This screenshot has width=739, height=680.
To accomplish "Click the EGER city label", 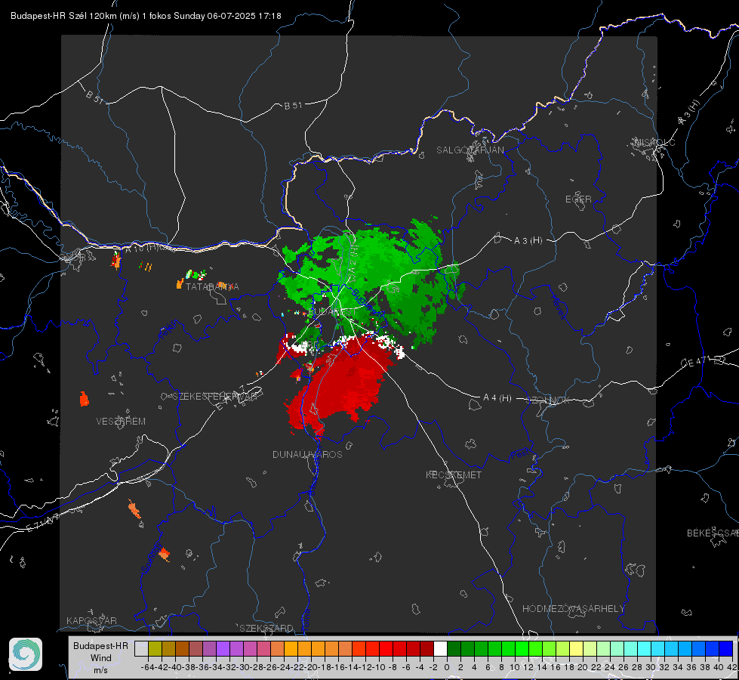I will click(578, 199).
